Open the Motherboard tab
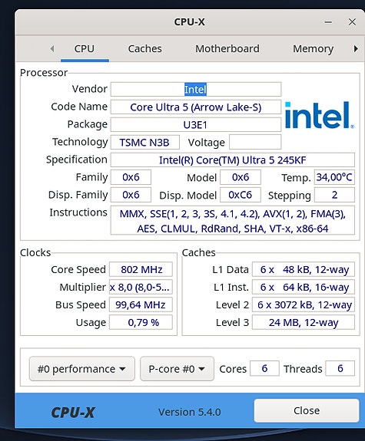365x441 pixels. 227,48
